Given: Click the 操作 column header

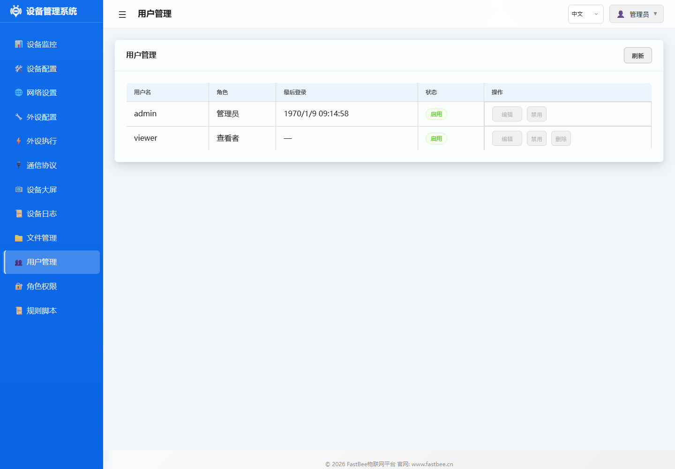Looking at the screenshot, I should click(568, 92).
